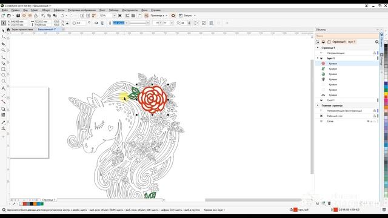The height and width of the screenshot is (218, 388).
Task: Open Options gear in standard toolbar
Action: pos(173,16)
